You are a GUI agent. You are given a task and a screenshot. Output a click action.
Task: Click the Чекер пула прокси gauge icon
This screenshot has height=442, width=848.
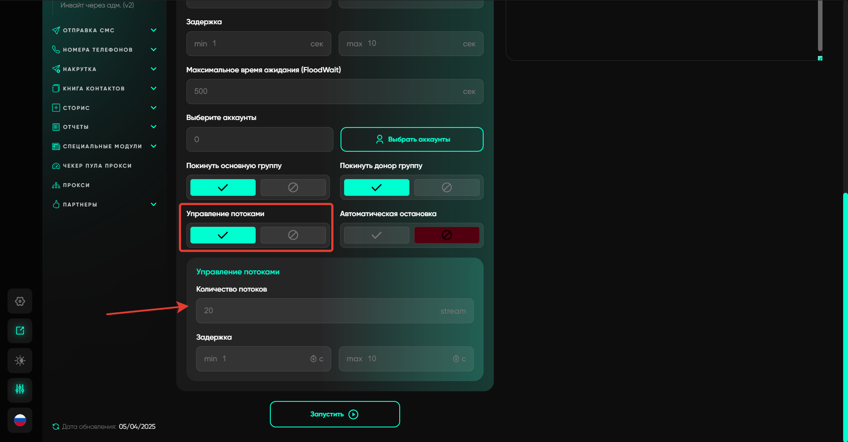pos(56,166)
